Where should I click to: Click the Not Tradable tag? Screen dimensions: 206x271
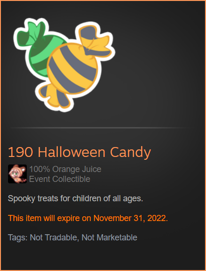coord(53,238)
